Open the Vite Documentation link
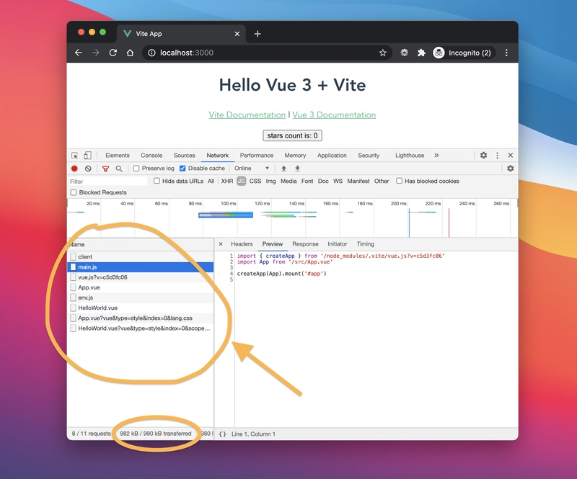 click(x=247, y=115)
